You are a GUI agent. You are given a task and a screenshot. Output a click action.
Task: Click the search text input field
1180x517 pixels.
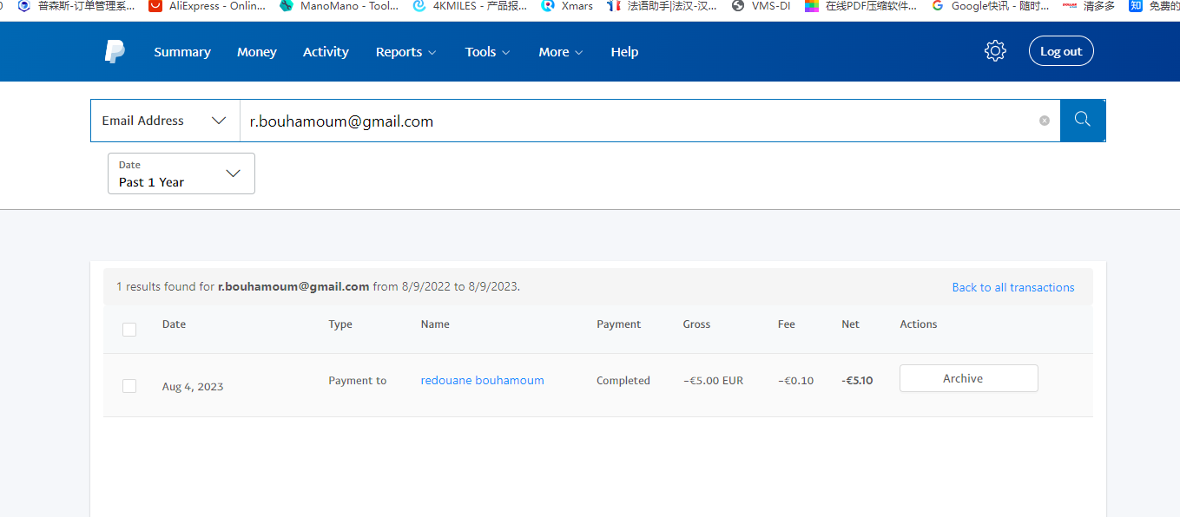pos(634,121)
